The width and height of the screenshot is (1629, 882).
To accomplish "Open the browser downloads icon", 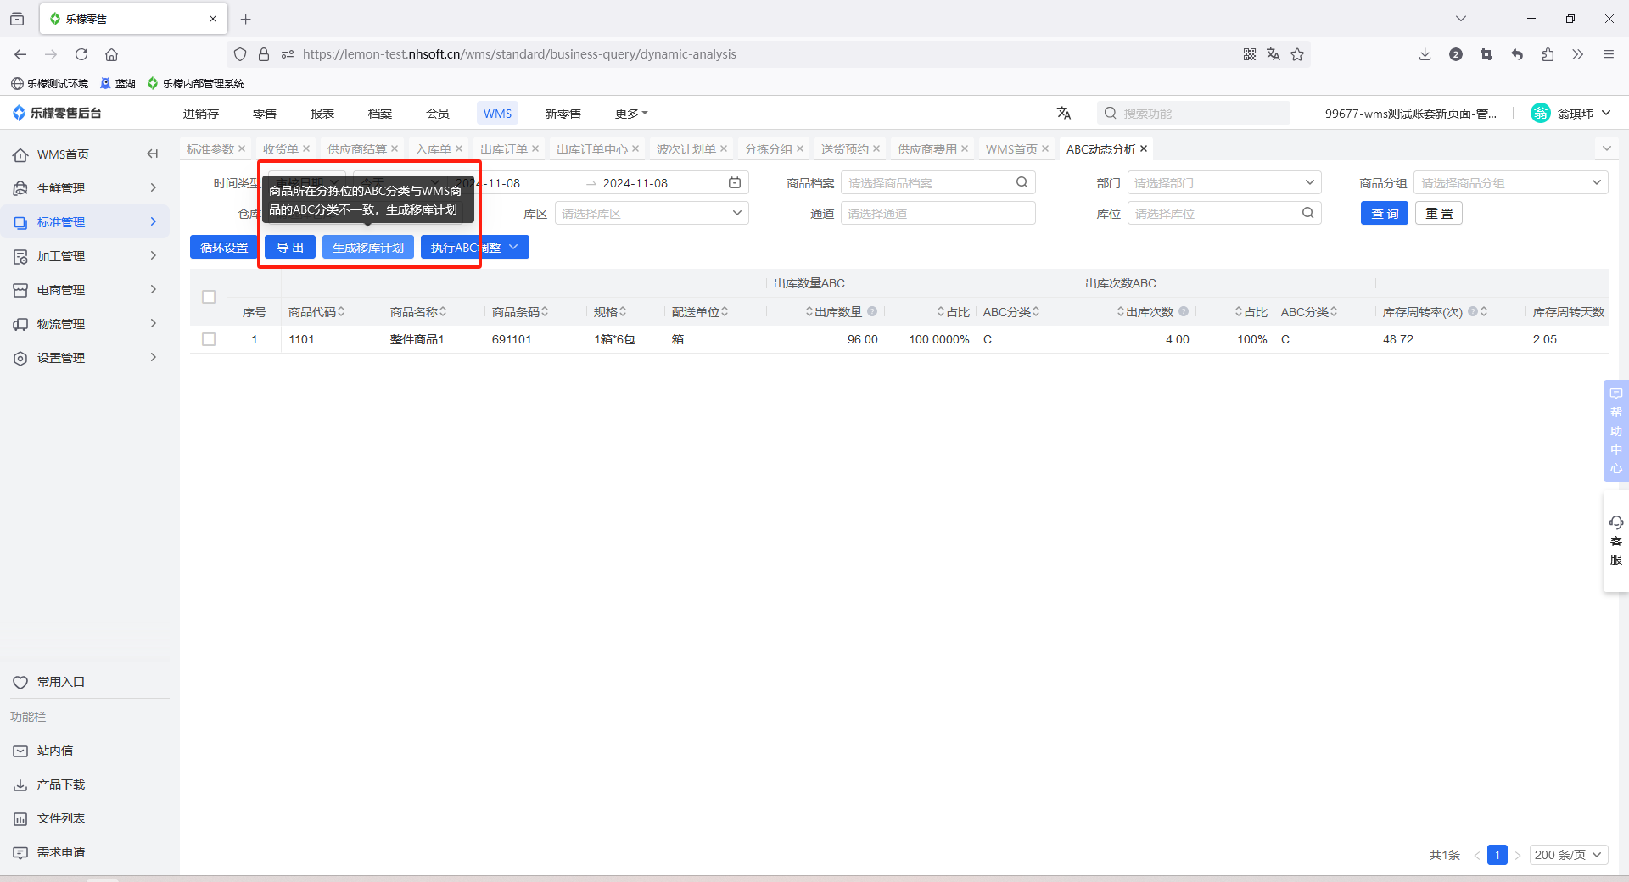I will (x=1425, y=54).
